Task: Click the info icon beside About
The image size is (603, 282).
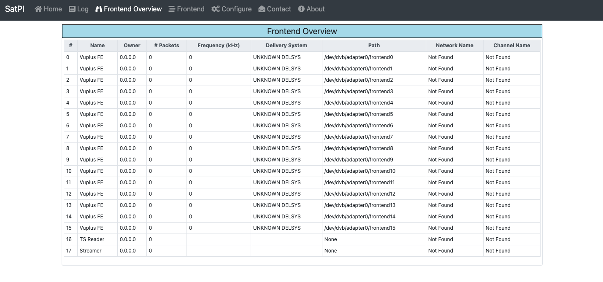Action: 301,9
